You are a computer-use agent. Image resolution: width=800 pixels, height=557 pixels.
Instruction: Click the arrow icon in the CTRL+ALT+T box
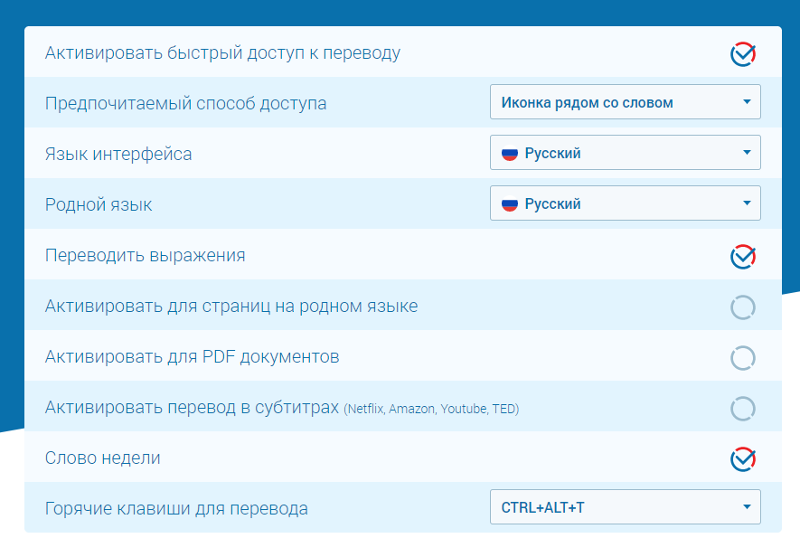point(747,507)
